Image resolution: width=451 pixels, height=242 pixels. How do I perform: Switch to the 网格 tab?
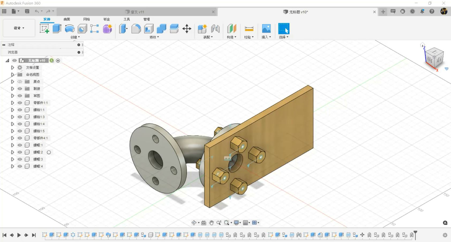pyautogui.click(x=87, y=19)
